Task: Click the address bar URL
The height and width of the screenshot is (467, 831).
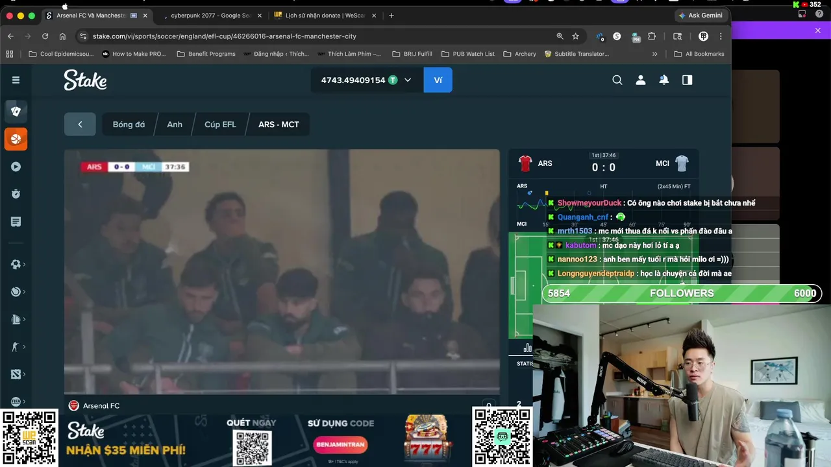Action: (x=225, y=36)
